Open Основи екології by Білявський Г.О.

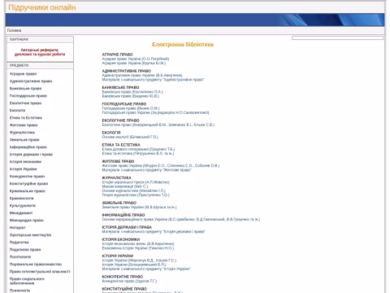[130, 137]
